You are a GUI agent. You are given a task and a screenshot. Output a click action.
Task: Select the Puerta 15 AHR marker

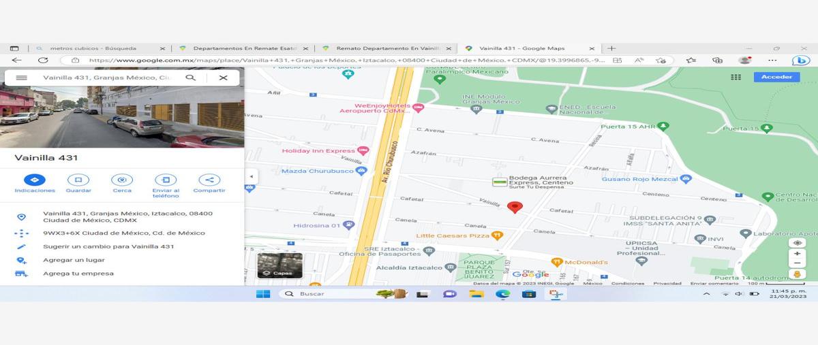point(663,126)
